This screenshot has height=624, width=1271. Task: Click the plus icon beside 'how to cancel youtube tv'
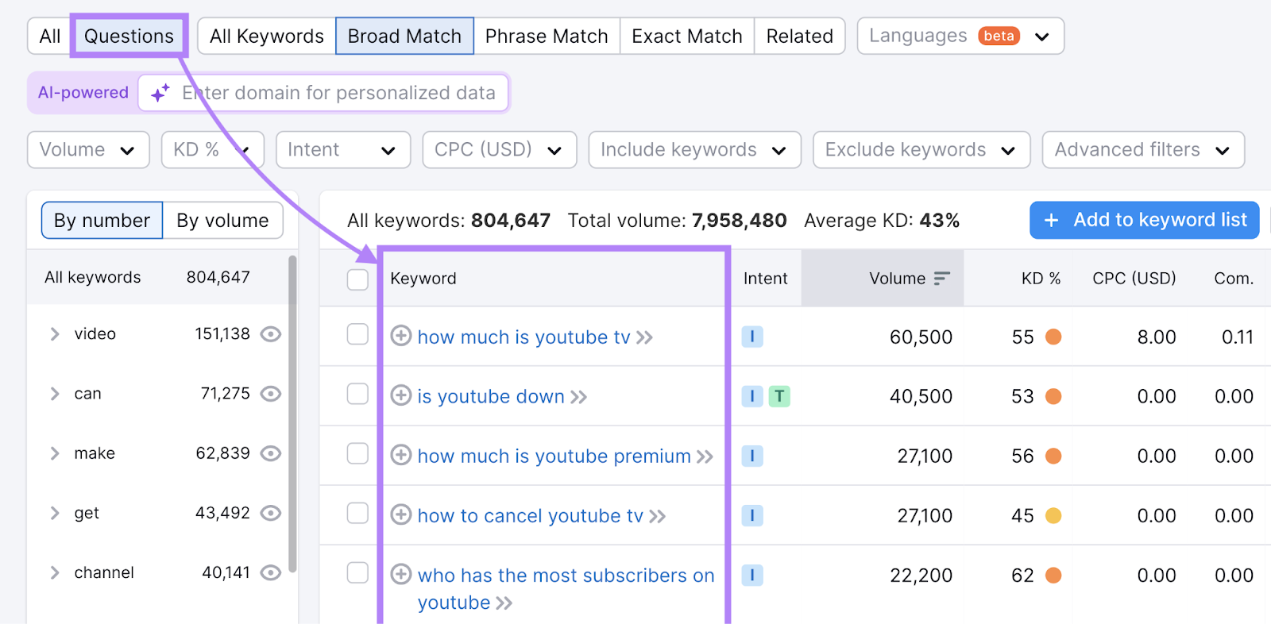(401, 514)
